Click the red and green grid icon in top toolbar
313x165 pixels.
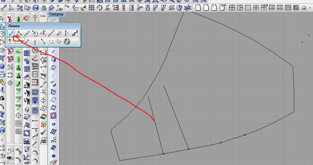point(288,8)
